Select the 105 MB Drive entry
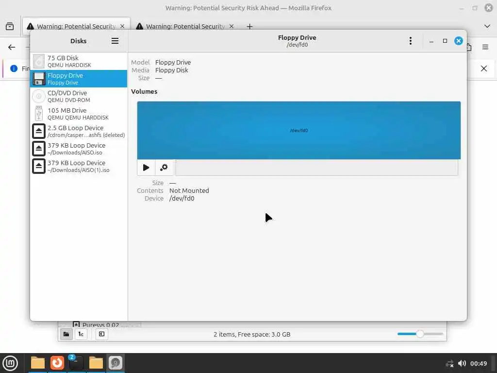This screenshot has height=373, width=497. coord(79,114)
